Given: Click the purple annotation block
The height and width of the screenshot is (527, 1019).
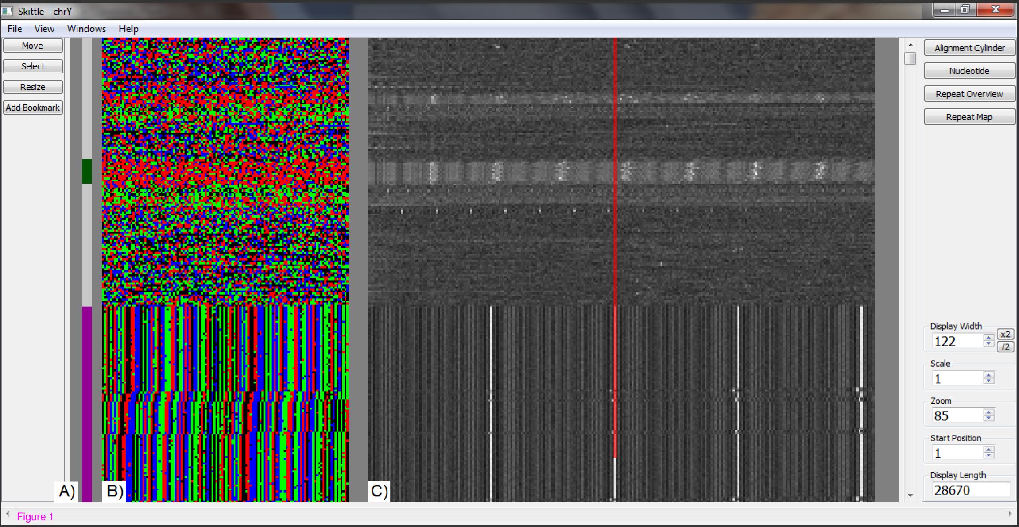Looking at the screenshot, I should [x=87, y=404].
